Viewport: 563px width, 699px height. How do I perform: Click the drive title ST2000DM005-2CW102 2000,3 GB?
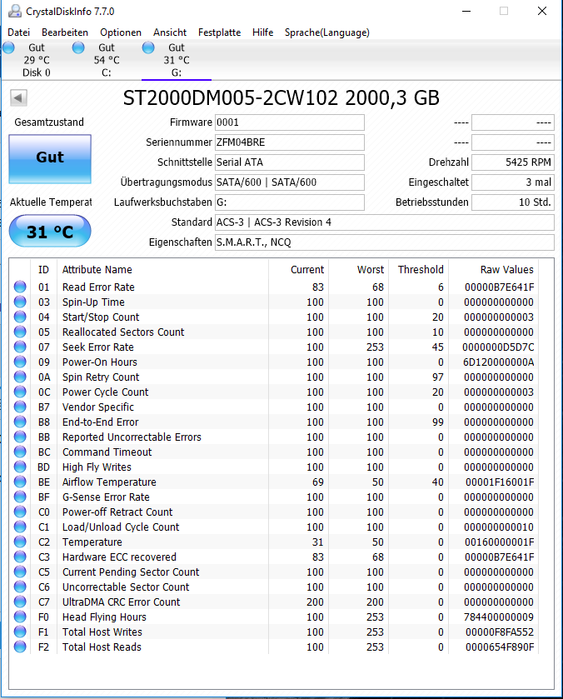(x=281, y=97)
